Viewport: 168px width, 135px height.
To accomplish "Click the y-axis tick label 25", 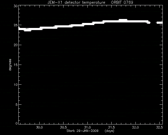I will (15, 25).
